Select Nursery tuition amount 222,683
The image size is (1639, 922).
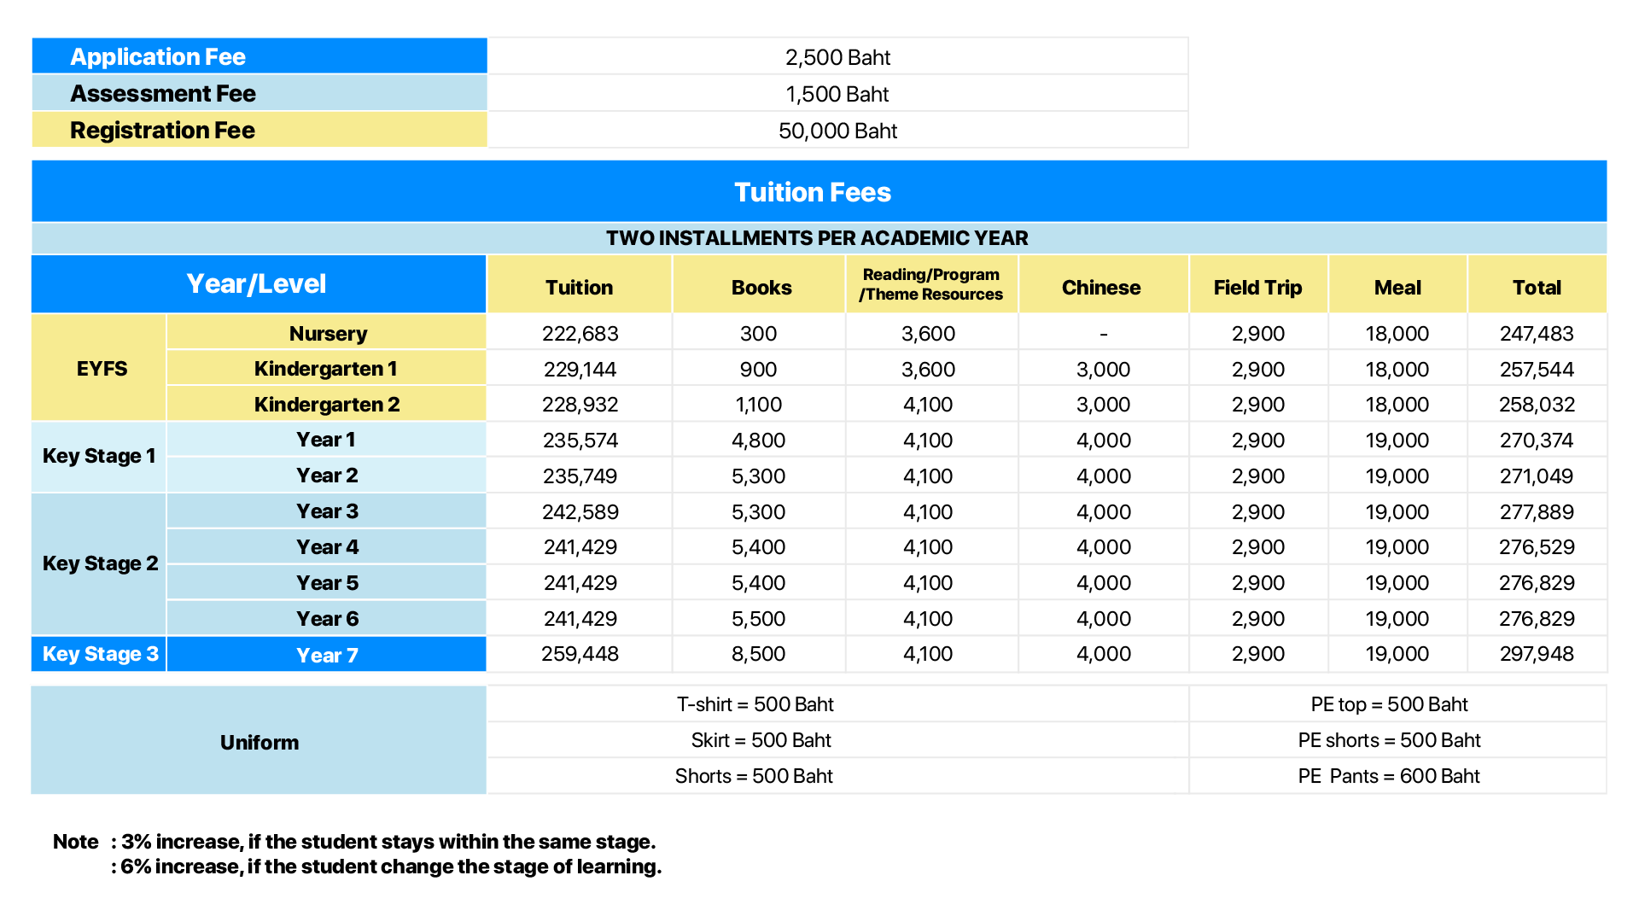[x=580, y=334]
